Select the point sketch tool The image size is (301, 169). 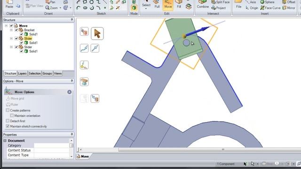105,8
